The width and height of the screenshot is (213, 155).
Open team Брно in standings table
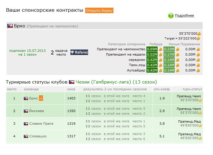(33, 98)
